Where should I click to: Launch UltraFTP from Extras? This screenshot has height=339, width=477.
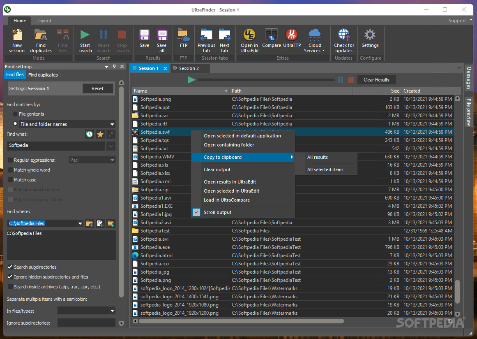tap(292, 38)
